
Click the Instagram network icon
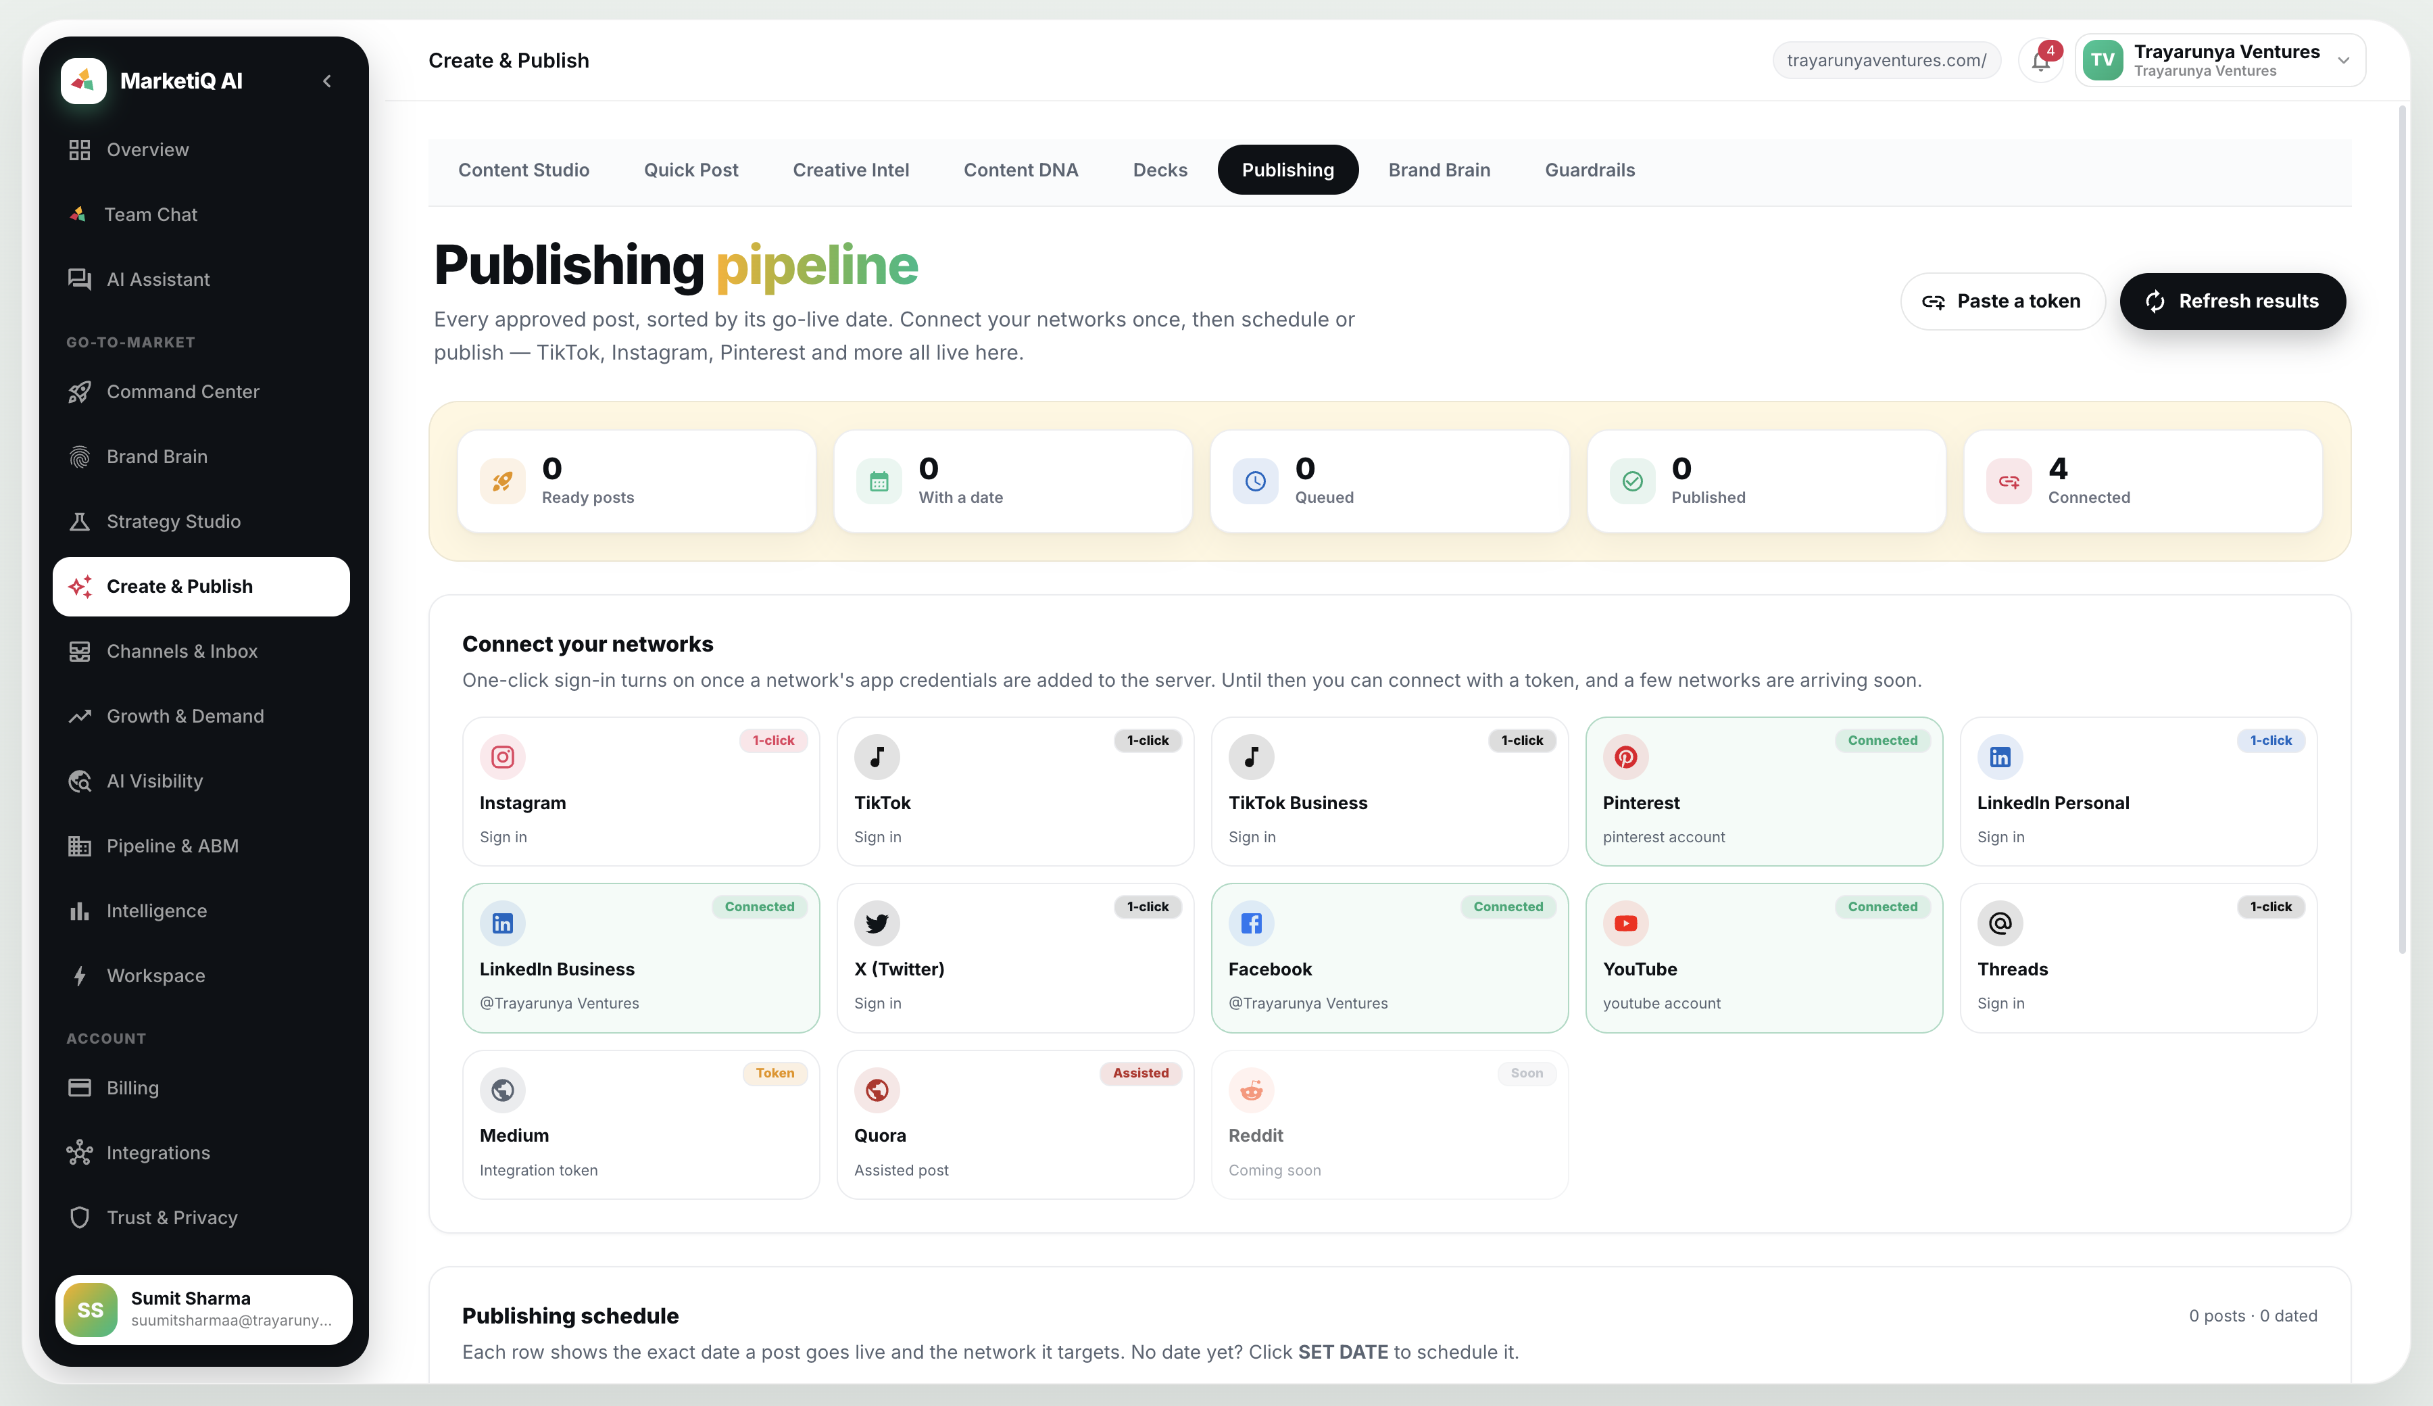[x=503, y=757]
